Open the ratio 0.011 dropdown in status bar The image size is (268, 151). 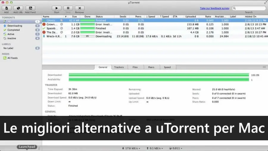[176, 148]
